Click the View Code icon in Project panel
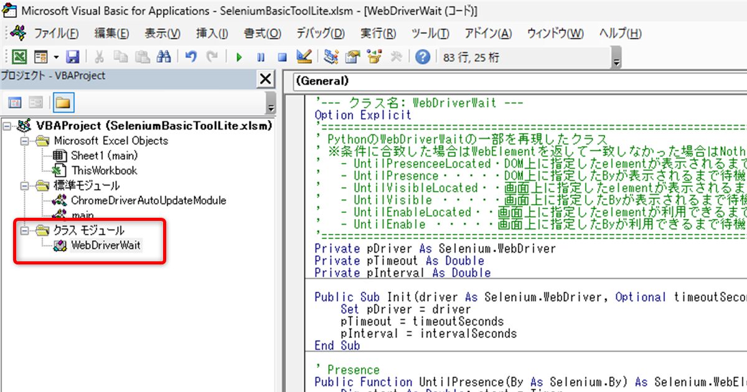The width and height of the screenshot is (747, 392). tap(15, 102)
